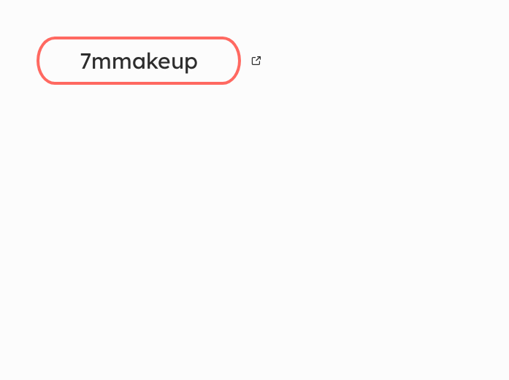The height and width of the screenshot is (380, 509).
Task: Select the small external-link glyph
Action: point(256,61)
